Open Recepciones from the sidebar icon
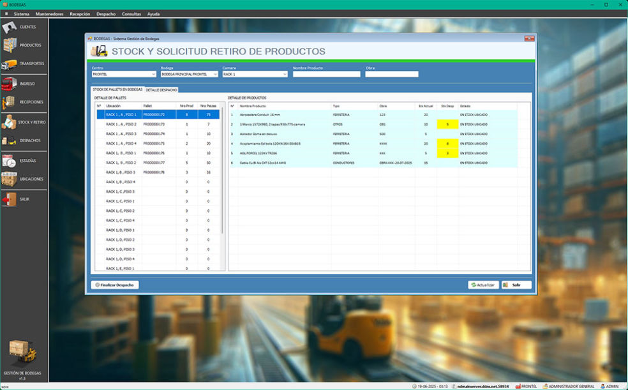 pyautogui.click(x=9, y=101)
